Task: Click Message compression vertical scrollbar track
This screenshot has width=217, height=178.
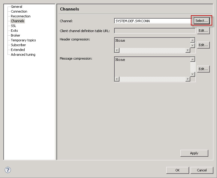Action: 192,67
